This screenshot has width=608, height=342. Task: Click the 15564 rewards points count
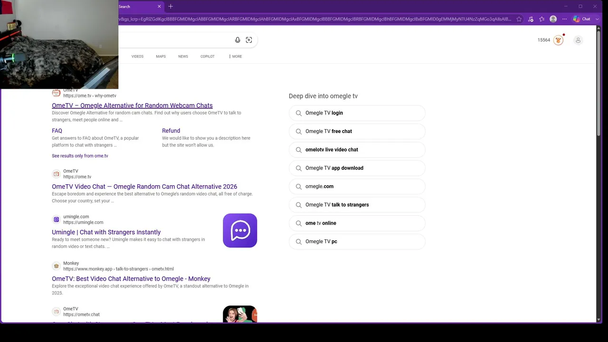544,40
